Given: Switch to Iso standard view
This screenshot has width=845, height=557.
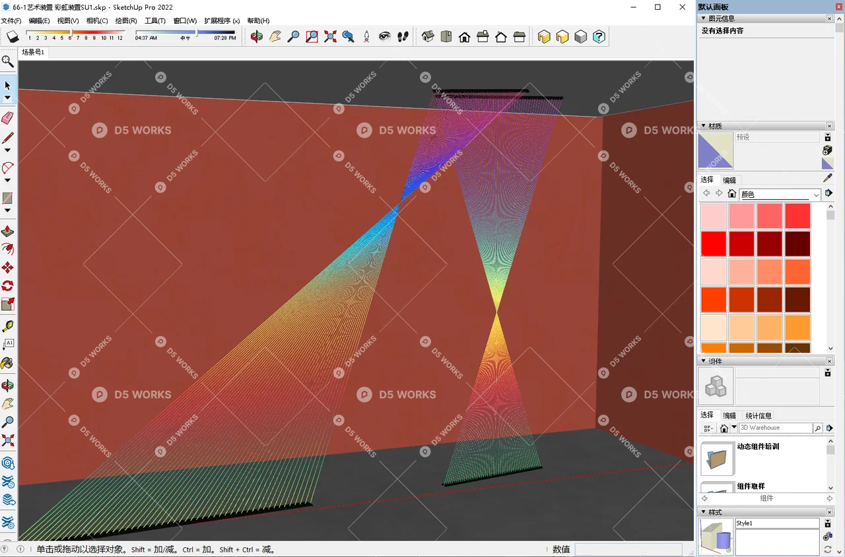Looking at the screenshot, I should 428,37.
